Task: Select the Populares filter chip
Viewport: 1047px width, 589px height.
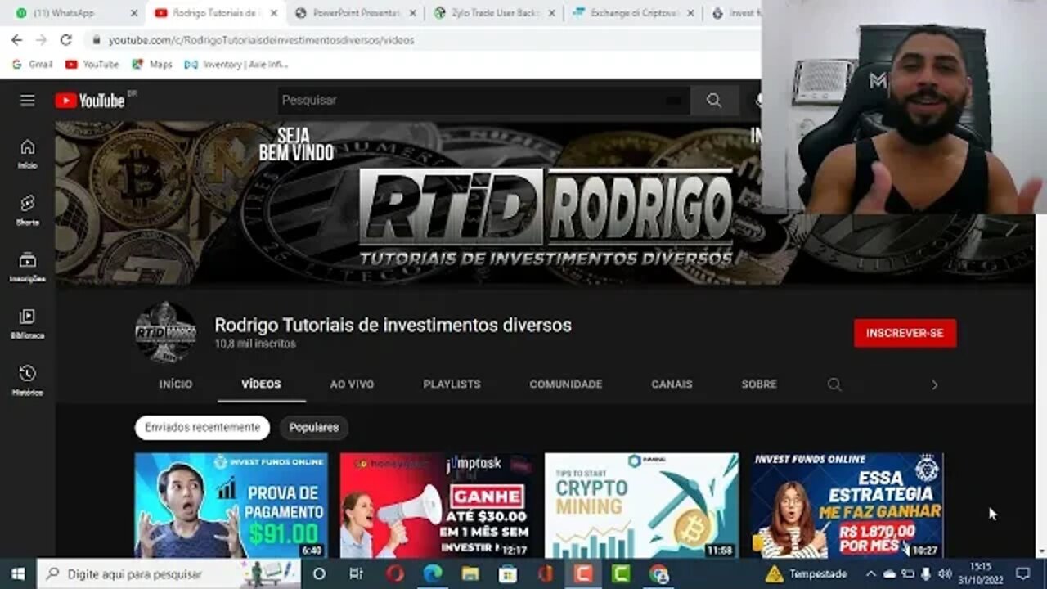Action: (313, 427)
